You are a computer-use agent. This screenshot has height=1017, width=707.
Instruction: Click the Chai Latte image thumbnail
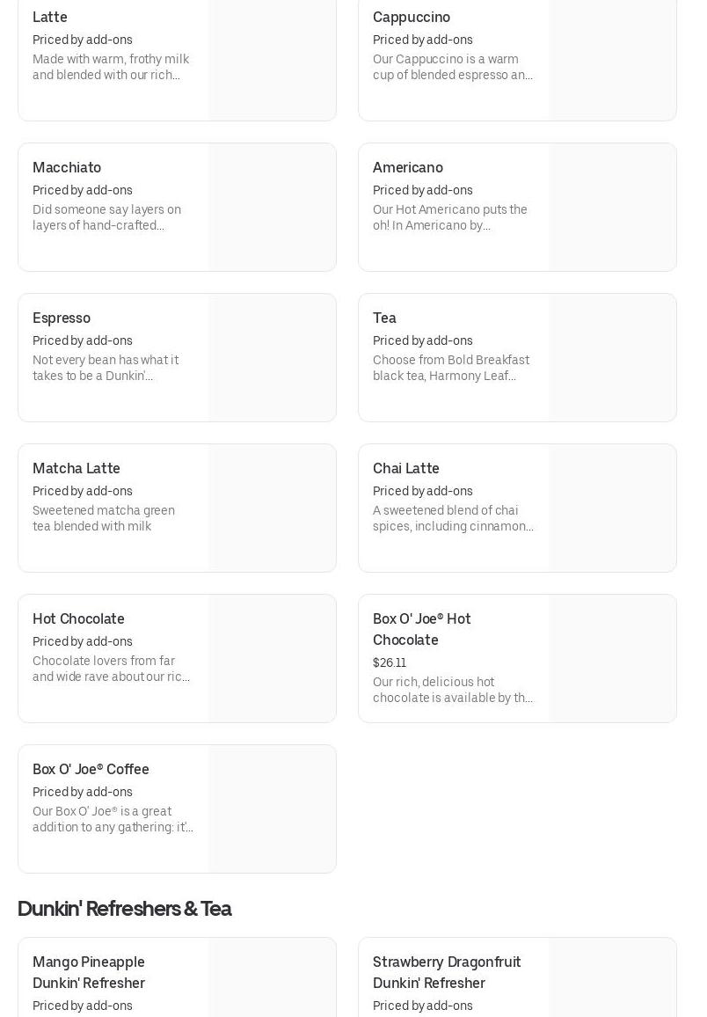(612, 508)
